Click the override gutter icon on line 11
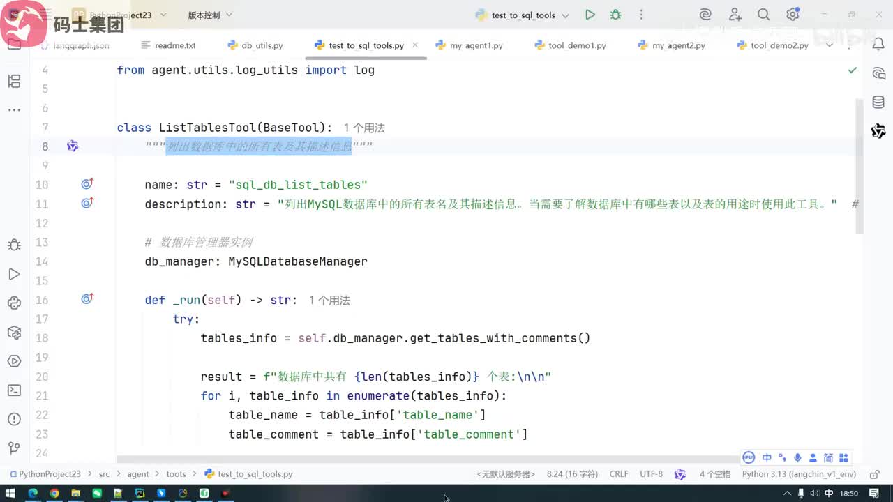Viewport: 893px width, 502px height. point(87,203)
